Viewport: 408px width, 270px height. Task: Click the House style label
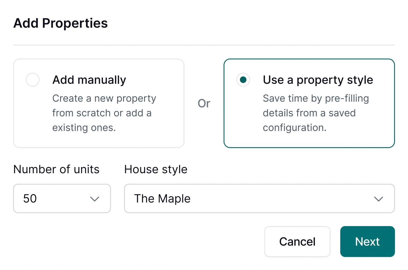[156, 169]
